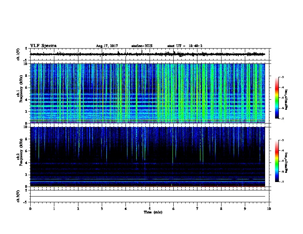Viewport: 303px width, 234px height.
Task: Click the "-7" label on ch.1 colorbar
Action: (282, 119)
